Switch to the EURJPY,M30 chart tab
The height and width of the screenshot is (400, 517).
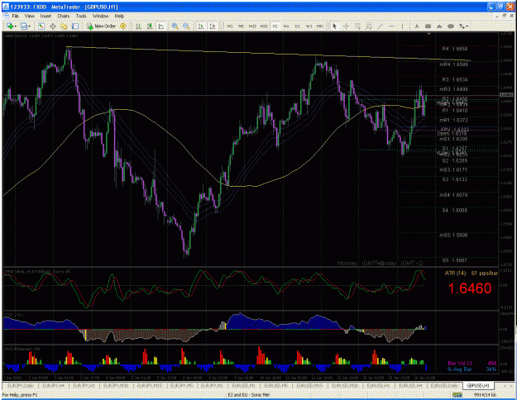pyautogui.click(x=114, y=385)
